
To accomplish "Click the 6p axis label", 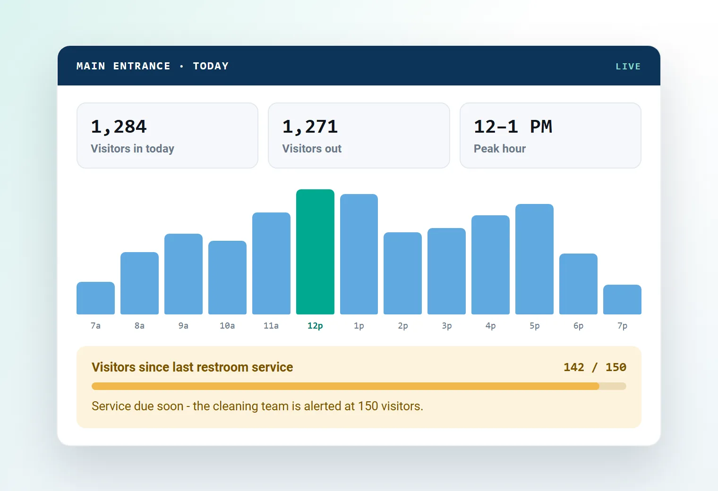I will coord(578,326).
